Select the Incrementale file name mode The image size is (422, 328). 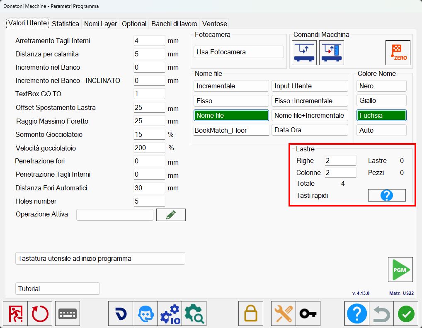[x=231, y=86]
